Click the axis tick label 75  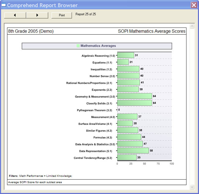pyautogui.click(x=158, y=164)
